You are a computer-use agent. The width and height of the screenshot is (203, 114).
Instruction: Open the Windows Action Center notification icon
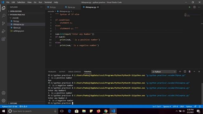pos(199,111)
